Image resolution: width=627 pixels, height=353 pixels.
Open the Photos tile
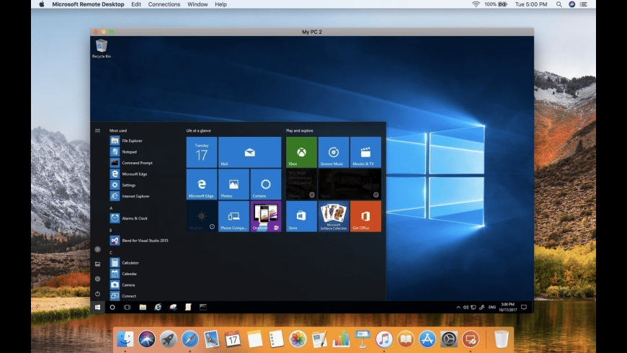[x=234, y=184]
